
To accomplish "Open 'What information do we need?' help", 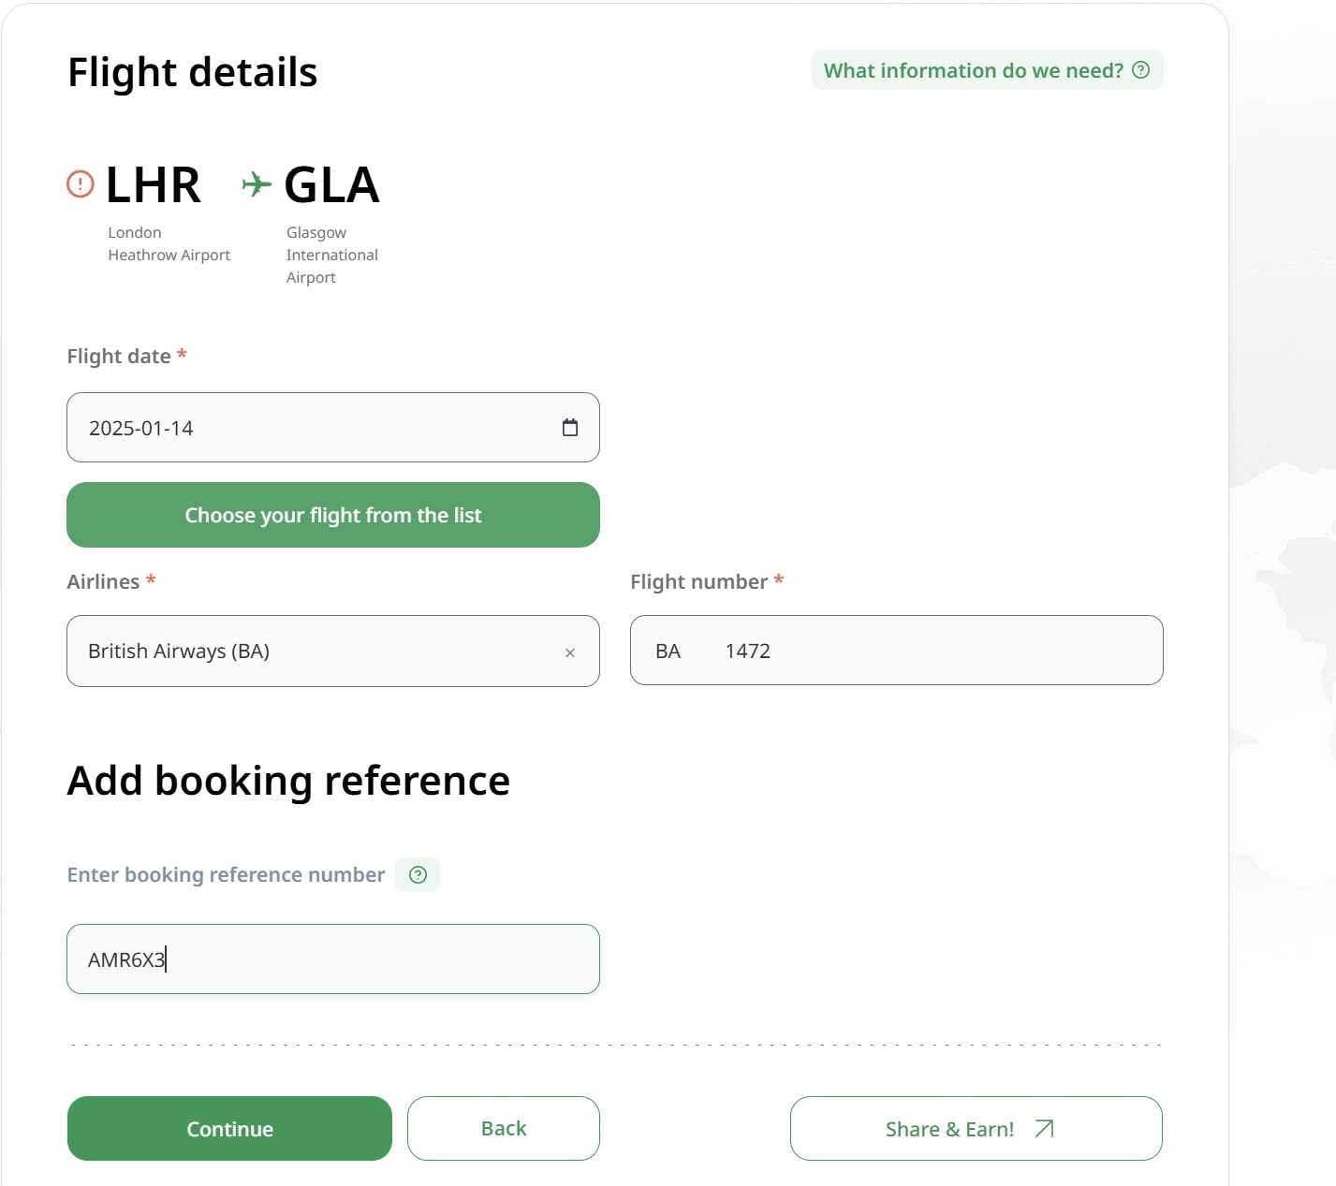I will [x=972, y=69].
